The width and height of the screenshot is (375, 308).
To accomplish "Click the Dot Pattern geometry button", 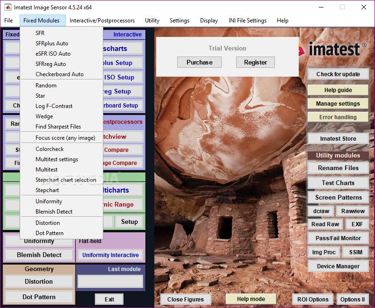I will pyautogui.click(x=39, y=297).
